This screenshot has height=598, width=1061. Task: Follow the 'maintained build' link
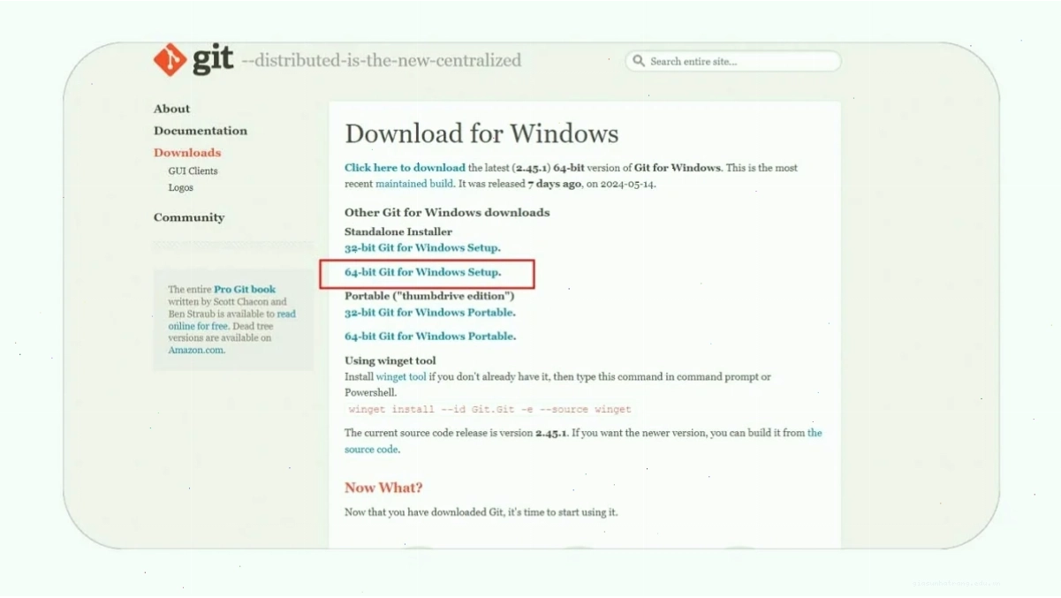coord(414,184)
